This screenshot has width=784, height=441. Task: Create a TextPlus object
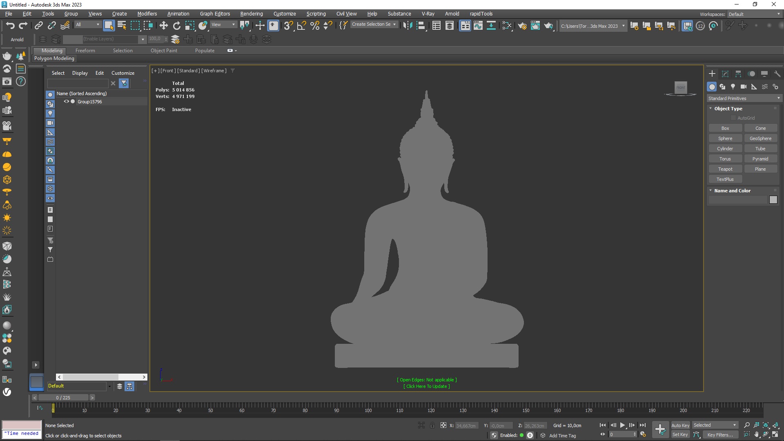pyautogui.click(x=725, y=179)
